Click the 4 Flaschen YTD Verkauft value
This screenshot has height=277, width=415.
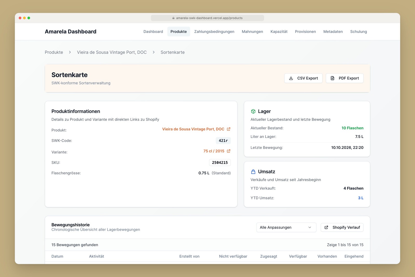[x=353, y=188]
